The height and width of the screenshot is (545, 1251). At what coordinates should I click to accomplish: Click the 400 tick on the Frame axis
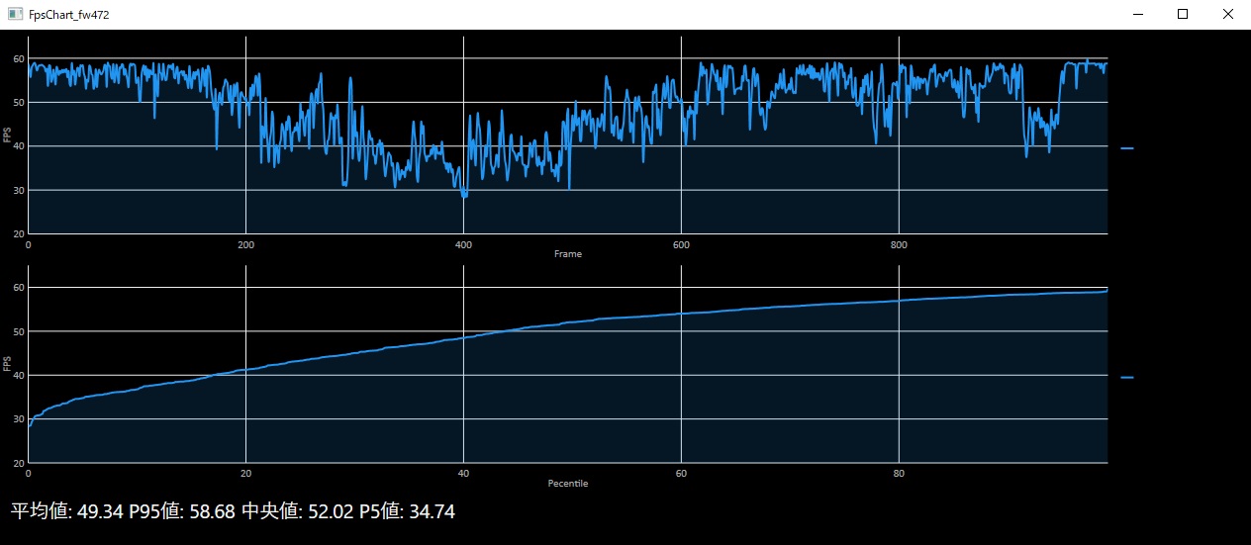(x=463, y=244)
